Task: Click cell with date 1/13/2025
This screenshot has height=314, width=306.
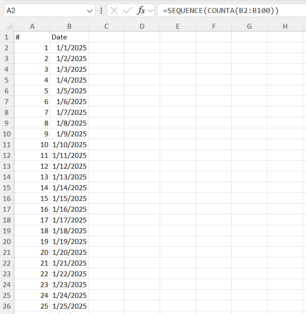Action: click(69, 177)
